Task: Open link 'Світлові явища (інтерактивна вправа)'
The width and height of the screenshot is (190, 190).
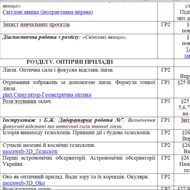Action: pyautogui.click(x=47, y=12)
